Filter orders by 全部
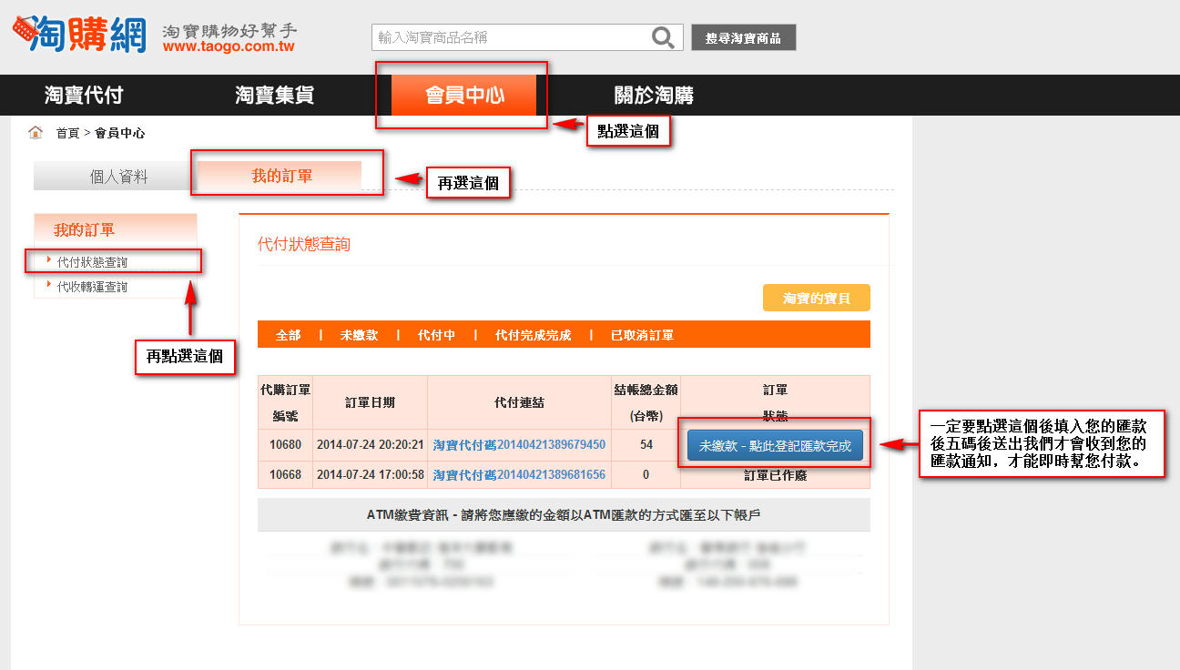Viewport: 1180px width, 670px height. point(289,335)
